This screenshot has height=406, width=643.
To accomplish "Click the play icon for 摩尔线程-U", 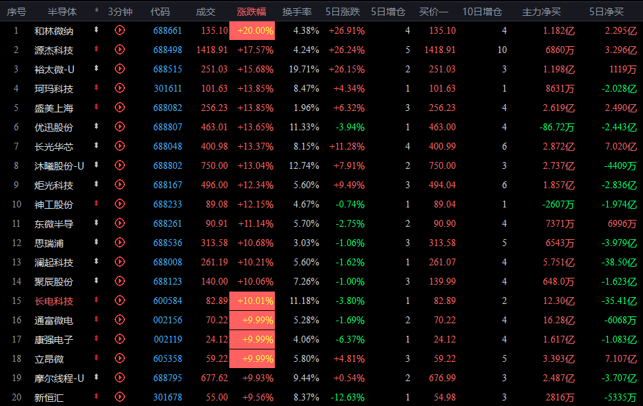I will coord(119,378).
